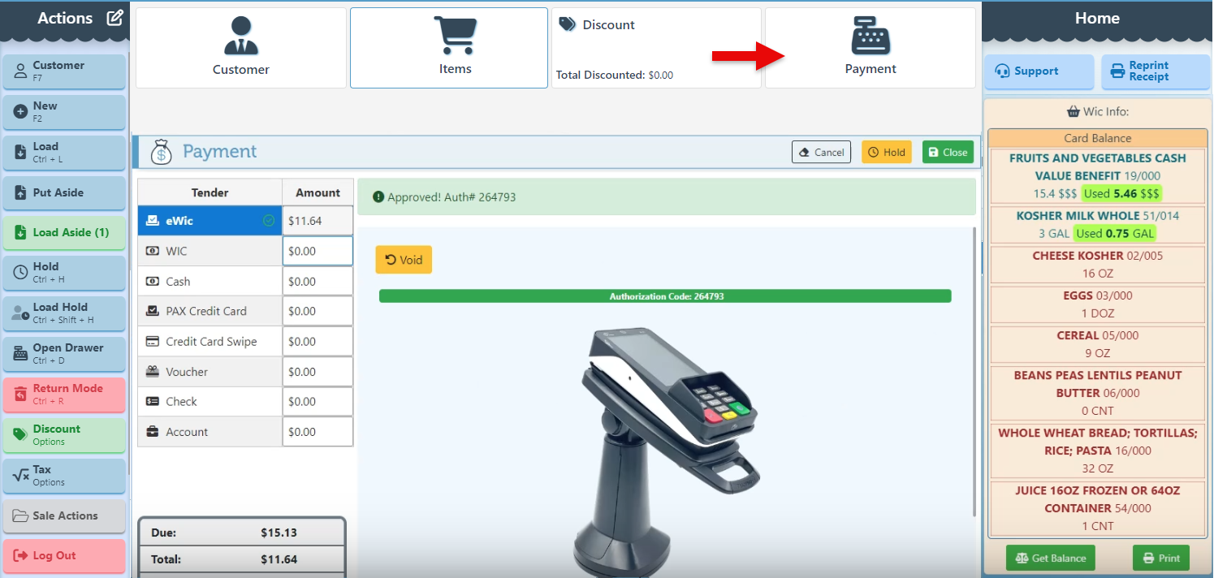Click the Cancel button in Payment header
Screen dimensions: 1214x578
point(821,152)
